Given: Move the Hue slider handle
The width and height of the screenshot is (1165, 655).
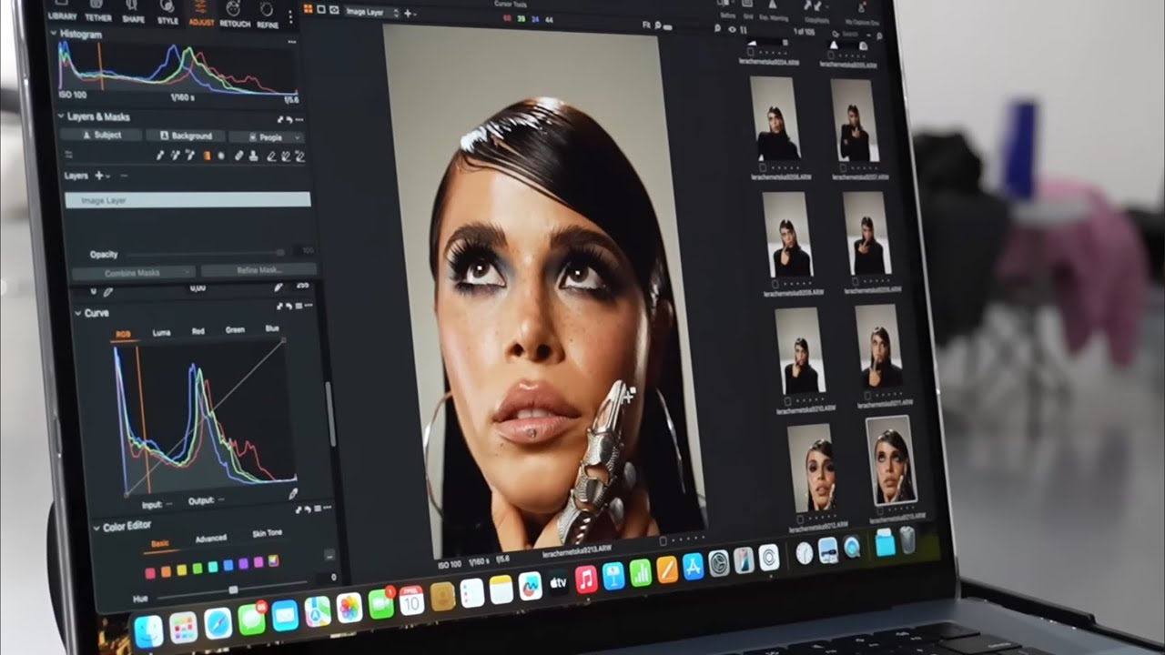Looking at the screenshot, I should coord(233,589).
